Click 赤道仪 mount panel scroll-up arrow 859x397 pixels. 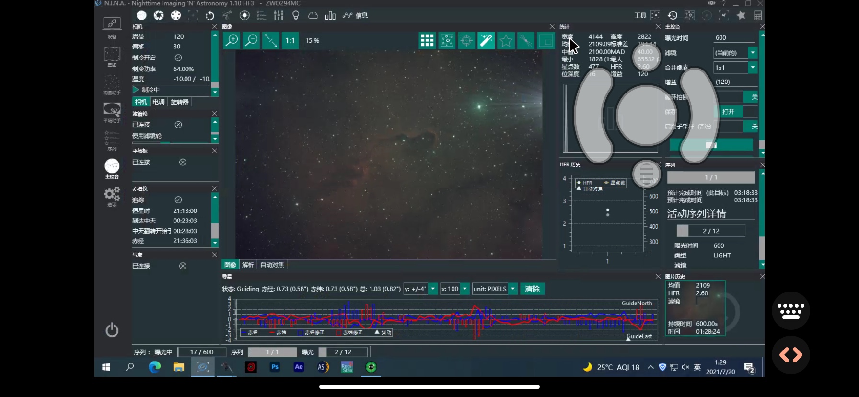click(215, 197)
